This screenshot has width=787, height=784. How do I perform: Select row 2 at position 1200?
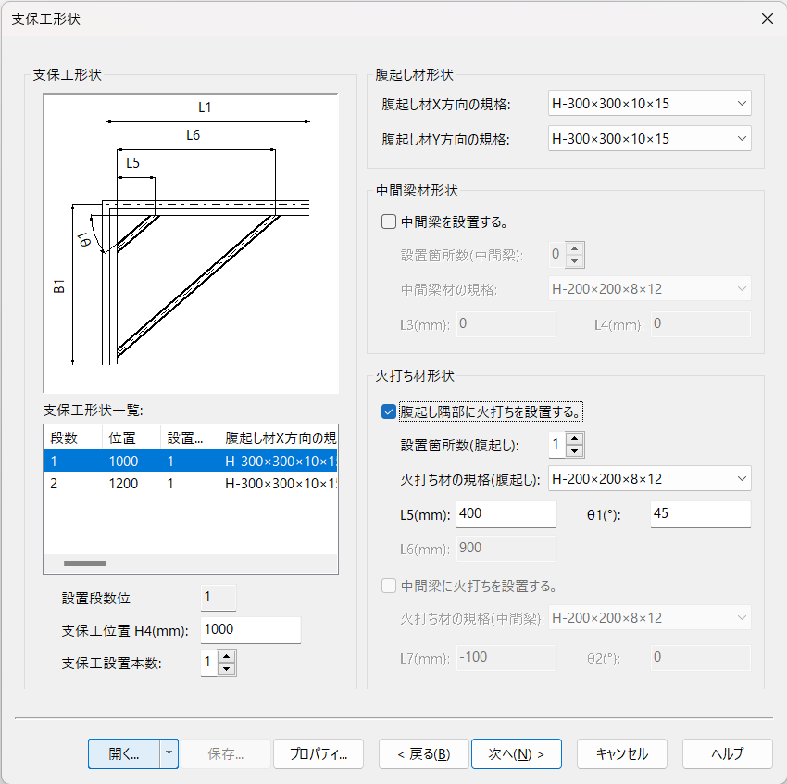[x=191, y=483]
